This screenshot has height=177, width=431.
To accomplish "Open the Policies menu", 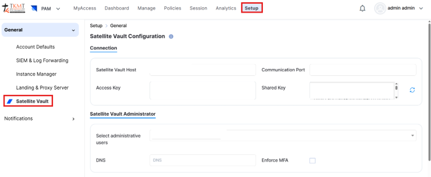I will pos(173,8).
